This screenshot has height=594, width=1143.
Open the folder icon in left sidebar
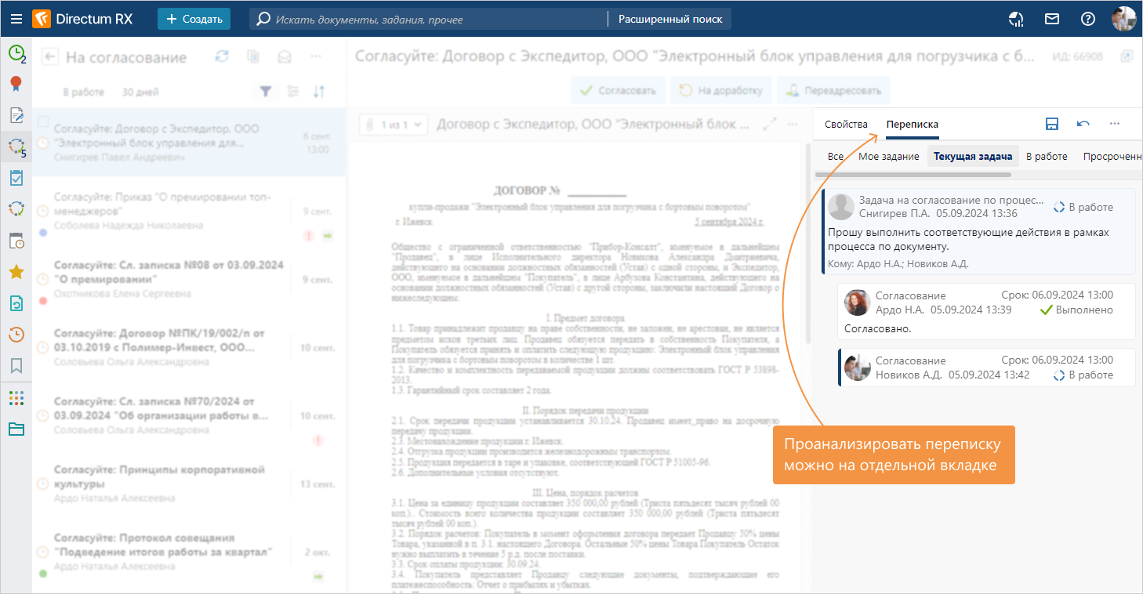(16, 429)
